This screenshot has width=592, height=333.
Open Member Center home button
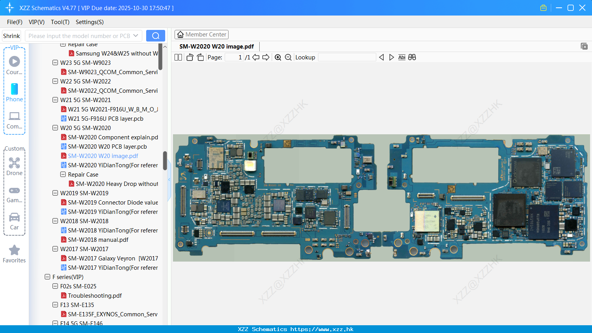[x=201, y=35]
